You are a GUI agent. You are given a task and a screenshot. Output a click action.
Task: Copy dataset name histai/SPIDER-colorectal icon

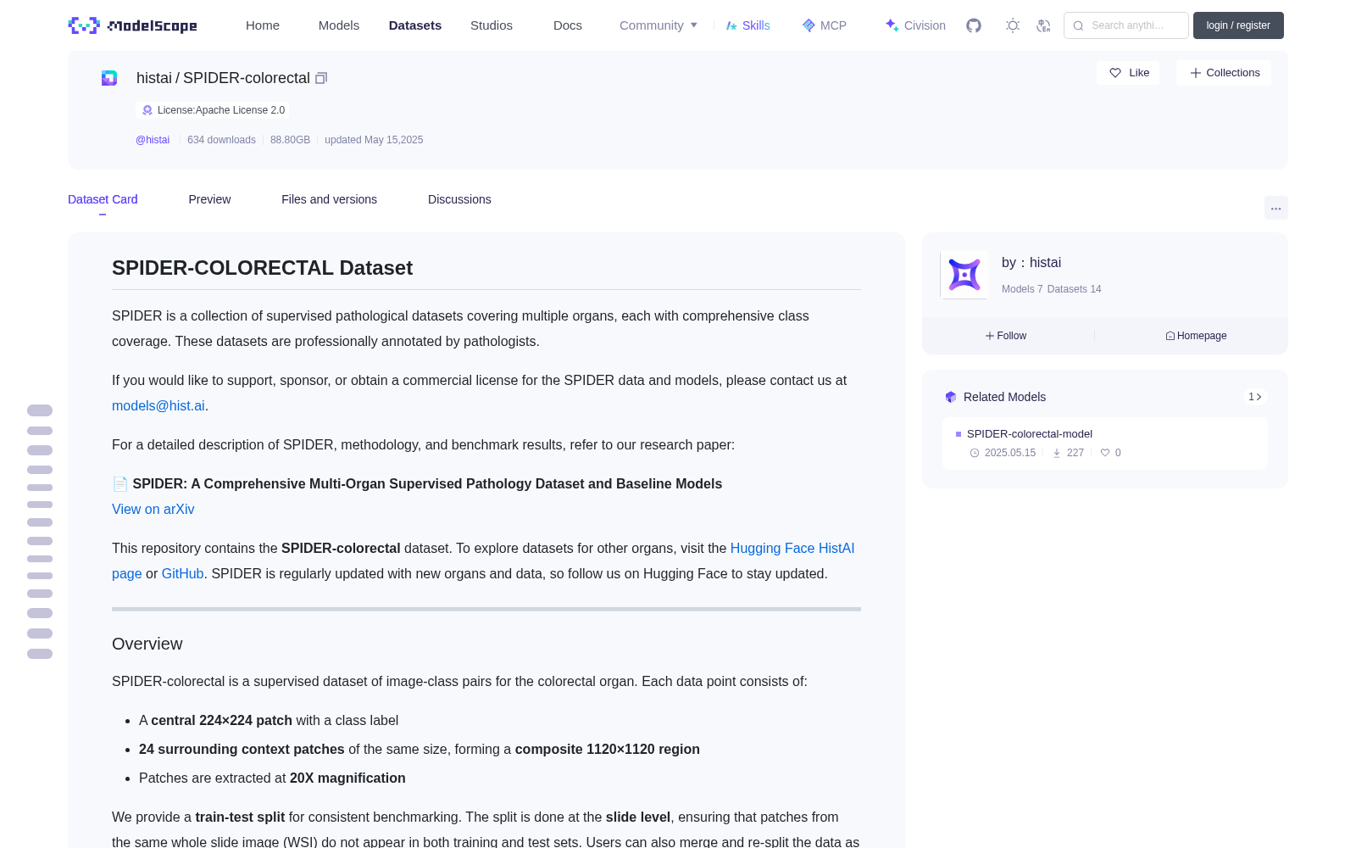pos(321,78)
